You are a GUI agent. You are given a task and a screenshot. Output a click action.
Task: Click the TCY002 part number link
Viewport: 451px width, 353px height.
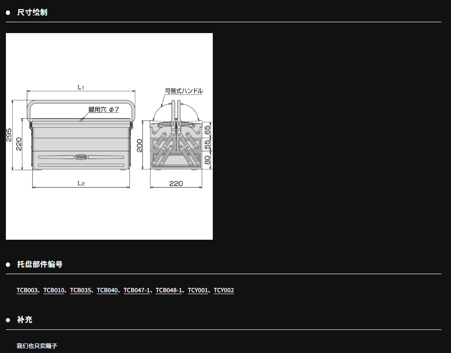pos(224,290)
